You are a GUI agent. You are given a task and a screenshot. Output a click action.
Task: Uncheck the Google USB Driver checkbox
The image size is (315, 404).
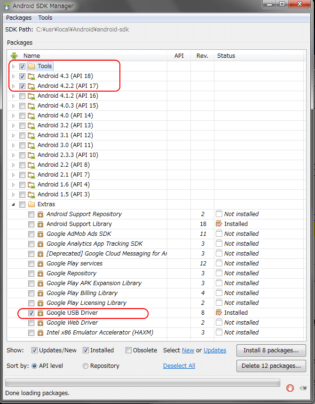(31, 313)
